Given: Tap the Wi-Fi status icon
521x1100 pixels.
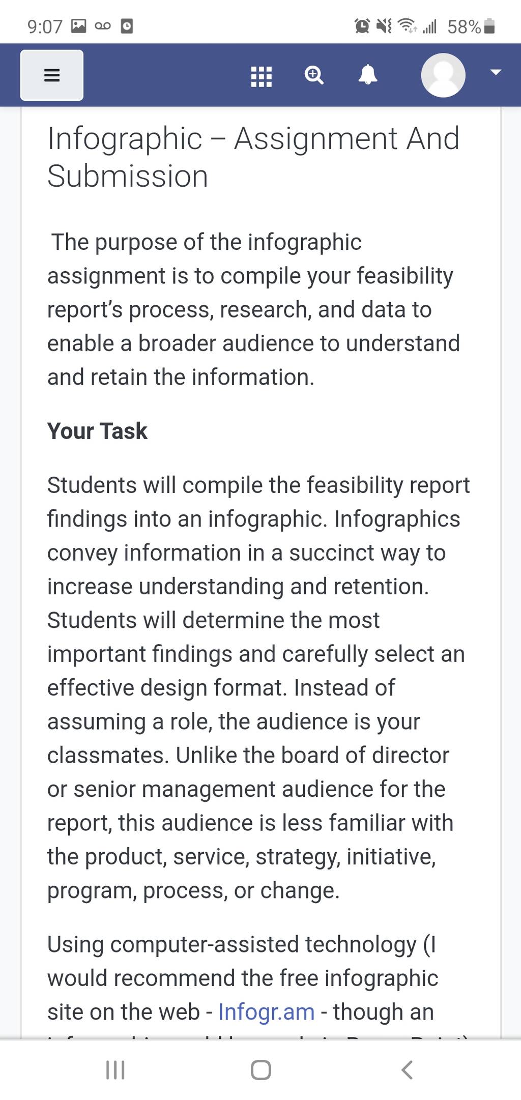Looking at the screenshot, I should [407, 25].
